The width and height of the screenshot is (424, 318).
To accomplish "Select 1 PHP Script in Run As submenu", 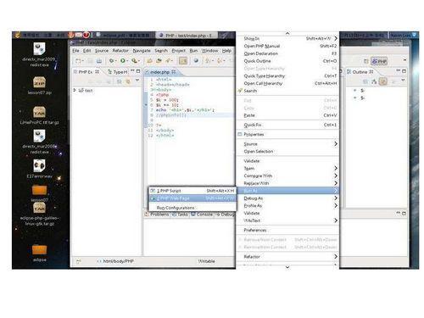I will point(192,191).
